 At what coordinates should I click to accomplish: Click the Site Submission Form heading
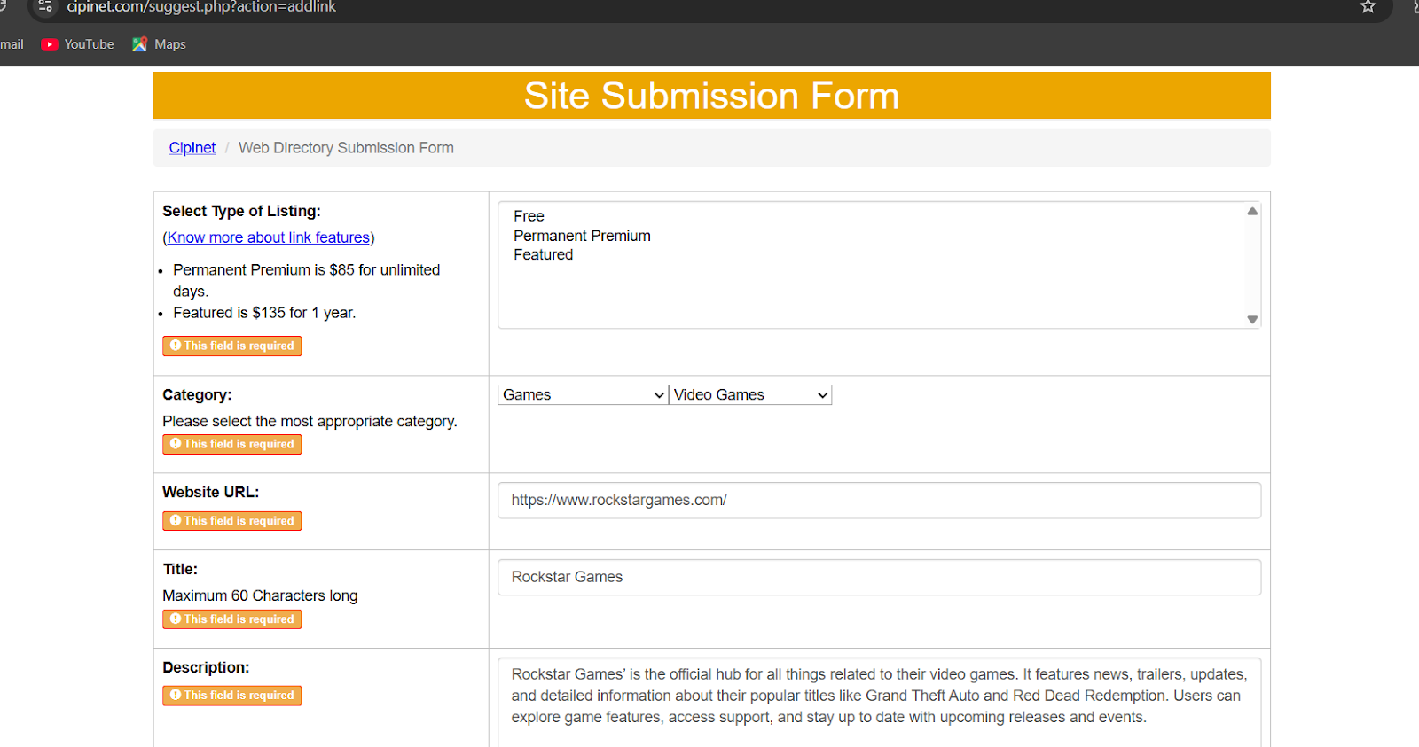711,96
